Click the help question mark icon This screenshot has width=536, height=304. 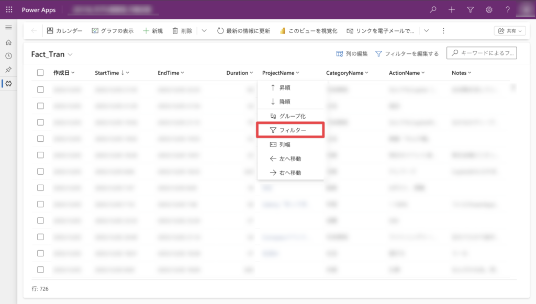507,9
